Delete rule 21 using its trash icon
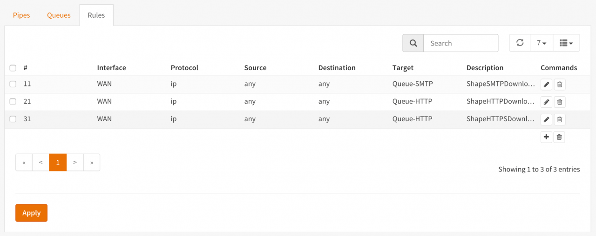 (x=560, y=102)
